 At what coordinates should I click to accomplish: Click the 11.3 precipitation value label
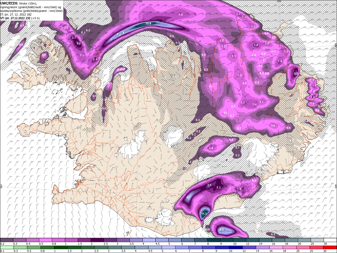[204, 214]
